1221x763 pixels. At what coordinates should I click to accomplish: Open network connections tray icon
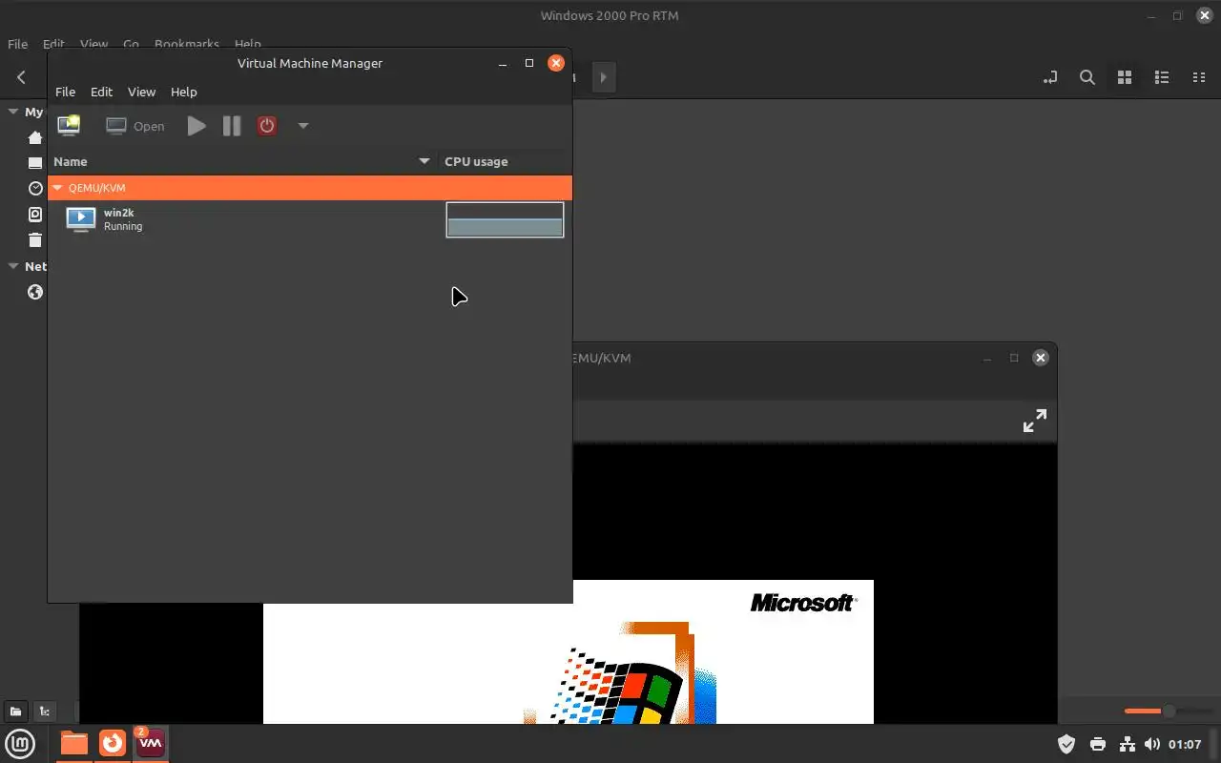(x=1127, y=744)
